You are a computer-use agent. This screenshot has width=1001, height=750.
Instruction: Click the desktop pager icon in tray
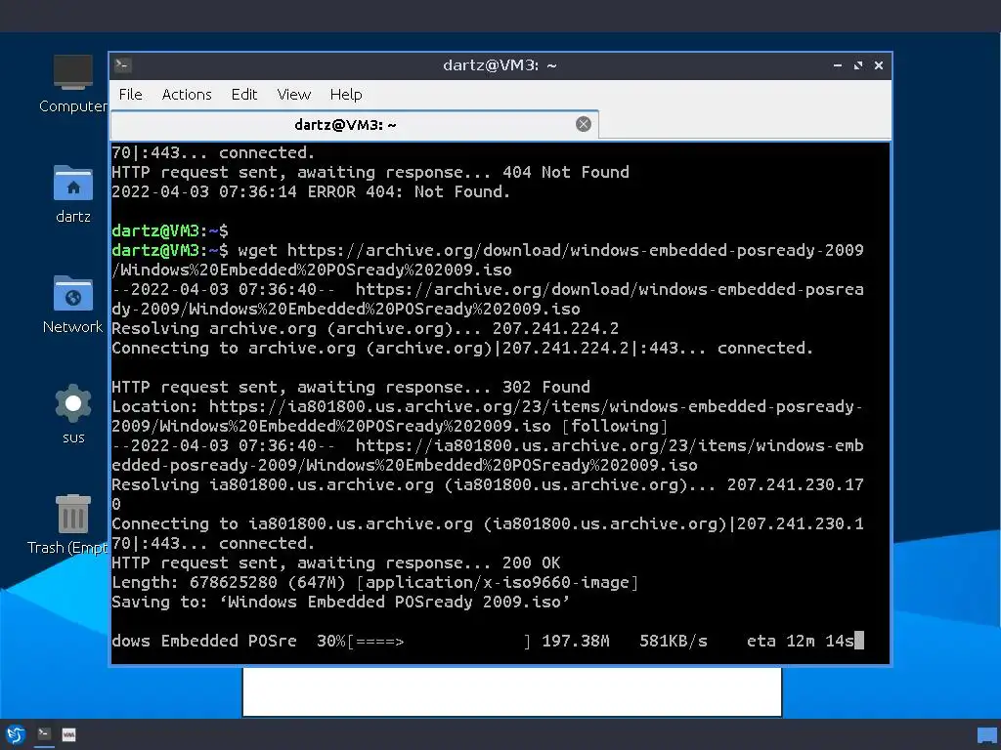point(986,735)
